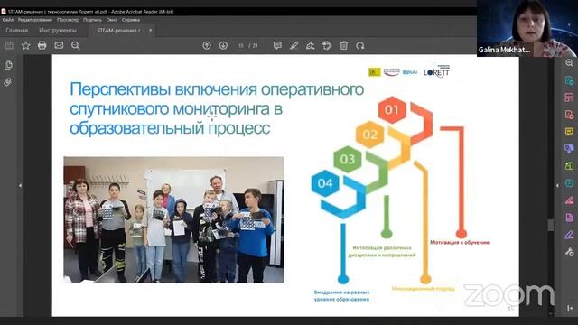Open the pink pen redact tool
The image size is (578, 325).
pyautogui.click(x=570, y=200)
